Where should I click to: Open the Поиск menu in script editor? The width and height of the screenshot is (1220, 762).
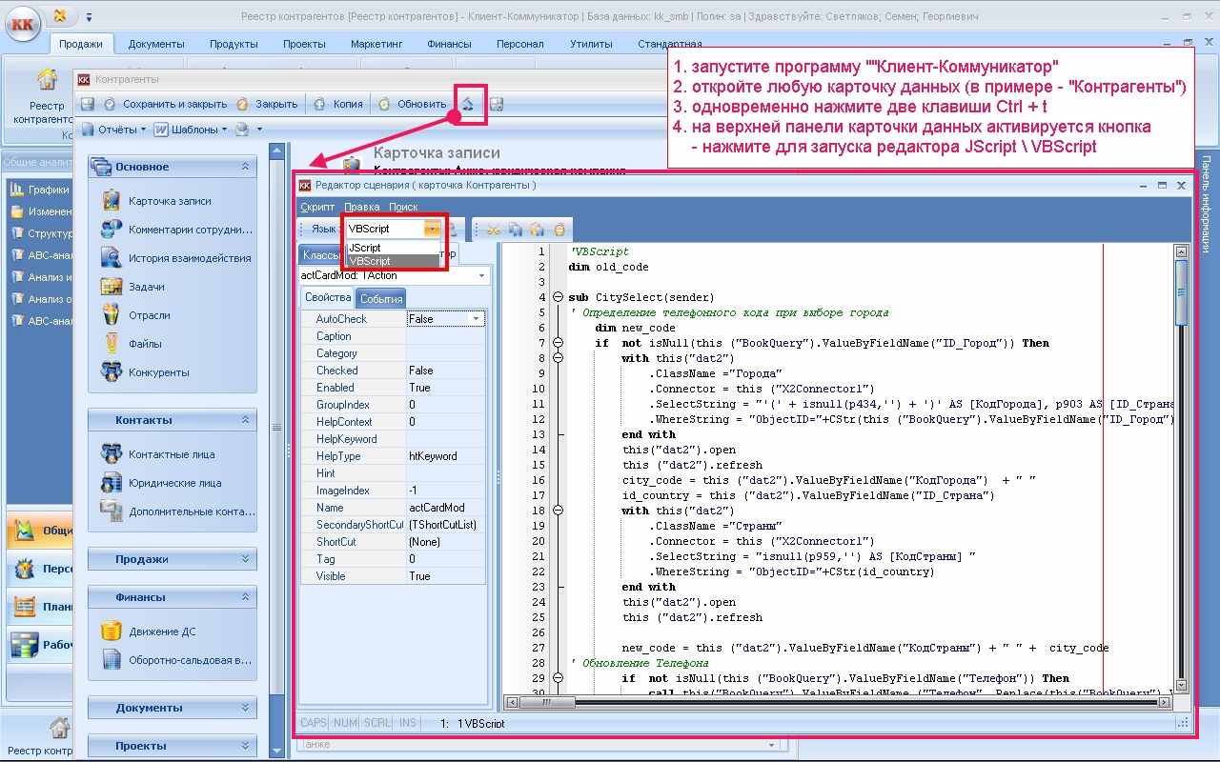(403, 207)
